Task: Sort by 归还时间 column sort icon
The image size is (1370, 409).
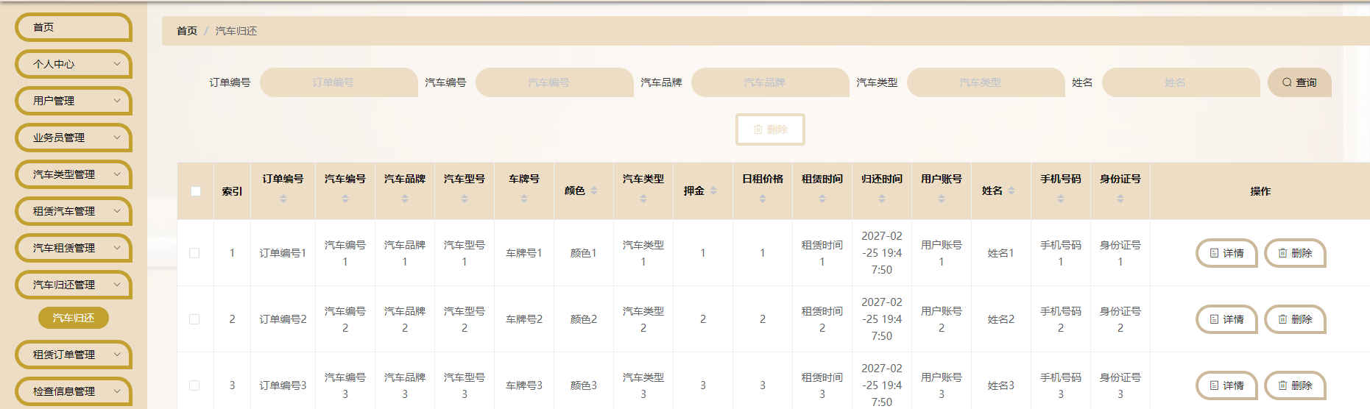Action: click(882, 199)
